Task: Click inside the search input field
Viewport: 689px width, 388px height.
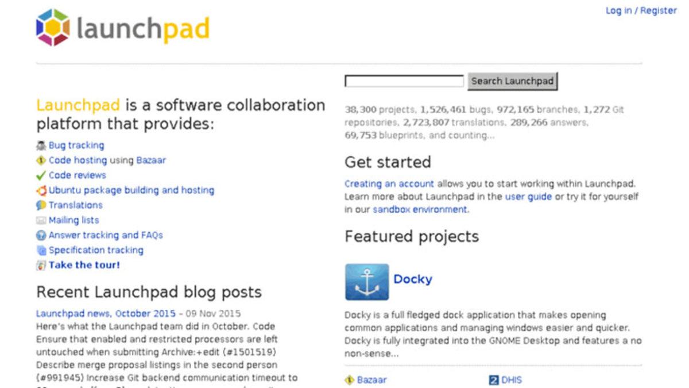Action: click(402, 81)
